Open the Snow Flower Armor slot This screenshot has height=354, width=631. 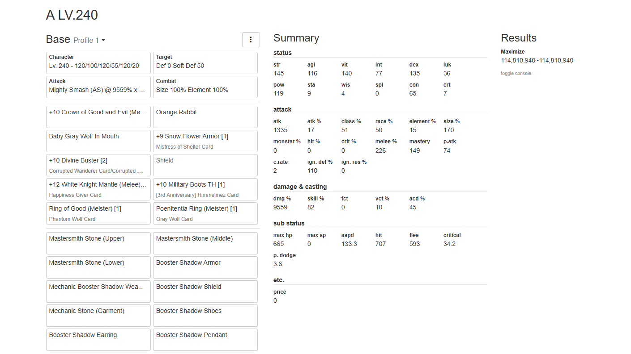point(205,141)
